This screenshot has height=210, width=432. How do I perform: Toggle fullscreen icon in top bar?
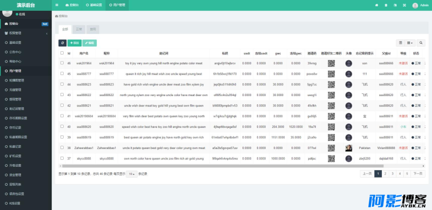pyautogui.click(x=404, y=5)
